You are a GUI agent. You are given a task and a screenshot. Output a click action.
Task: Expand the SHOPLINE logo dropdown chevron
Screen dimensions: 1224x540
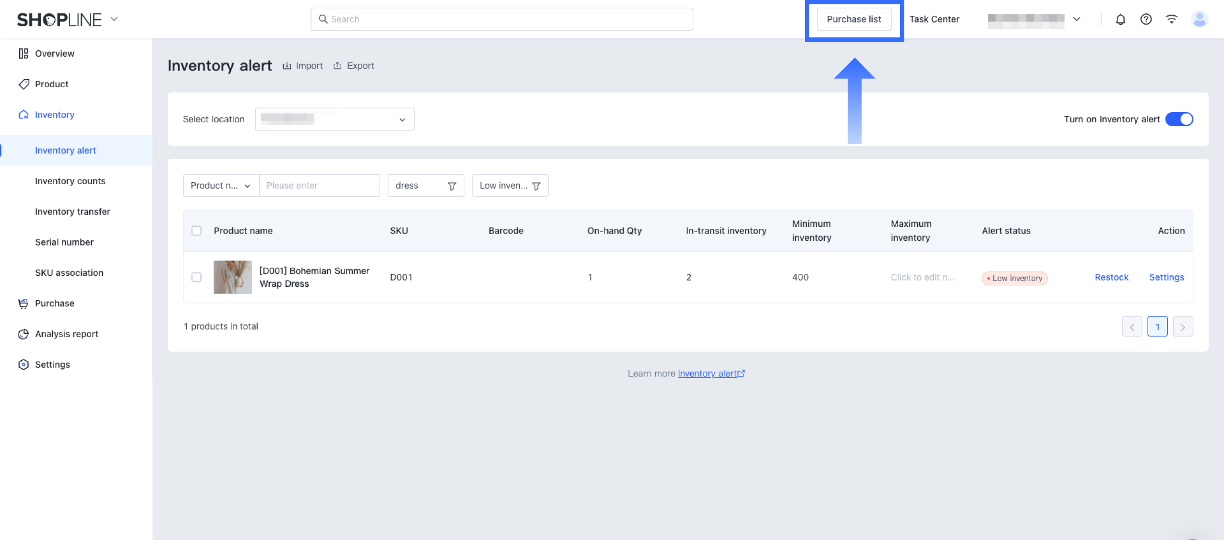point(114,19)
